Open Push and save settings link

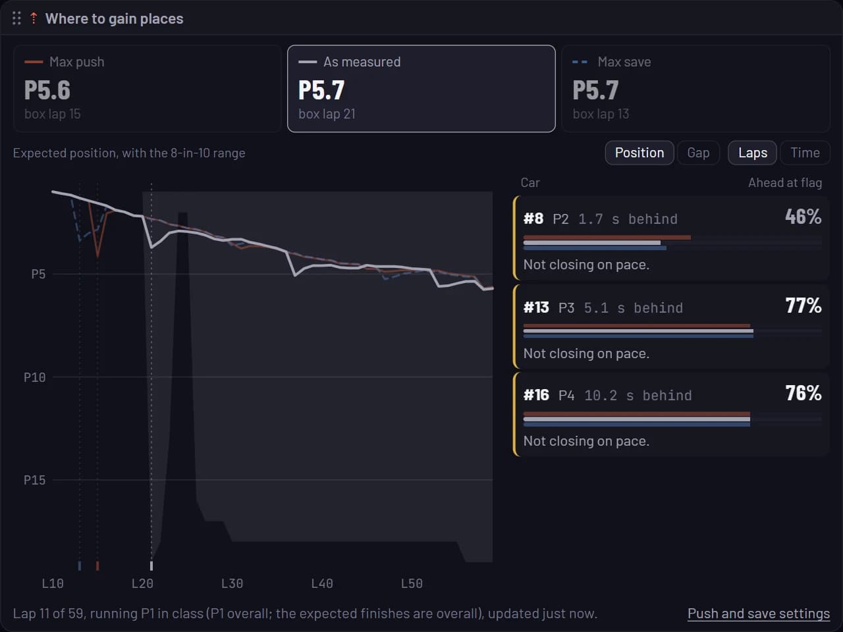click(759, 614)
